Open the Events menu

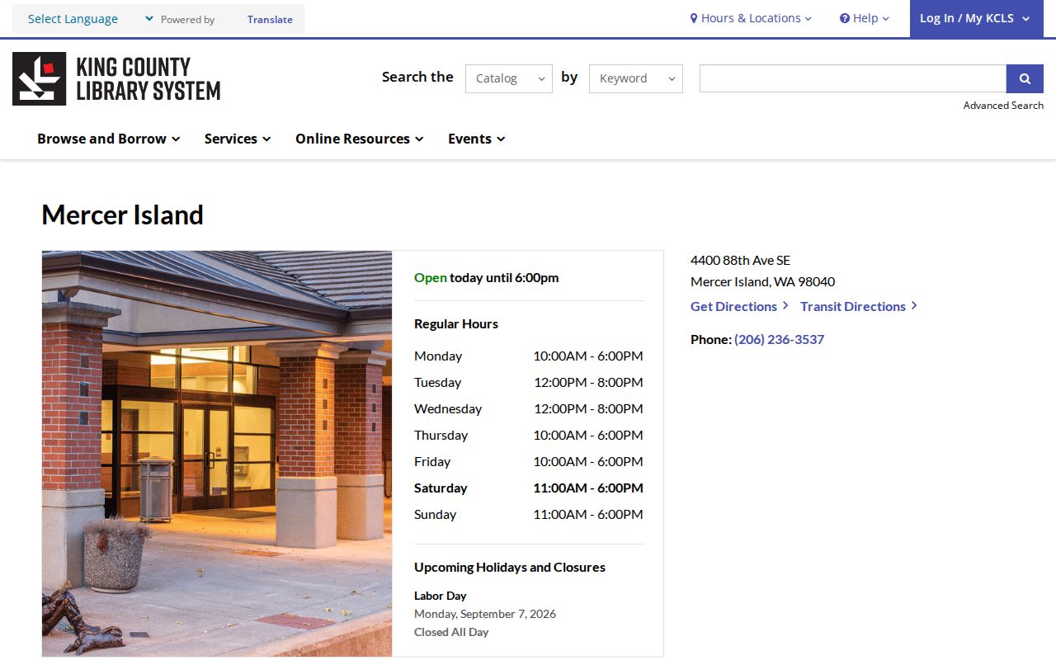pyautogui.click(x=477, y=139)
